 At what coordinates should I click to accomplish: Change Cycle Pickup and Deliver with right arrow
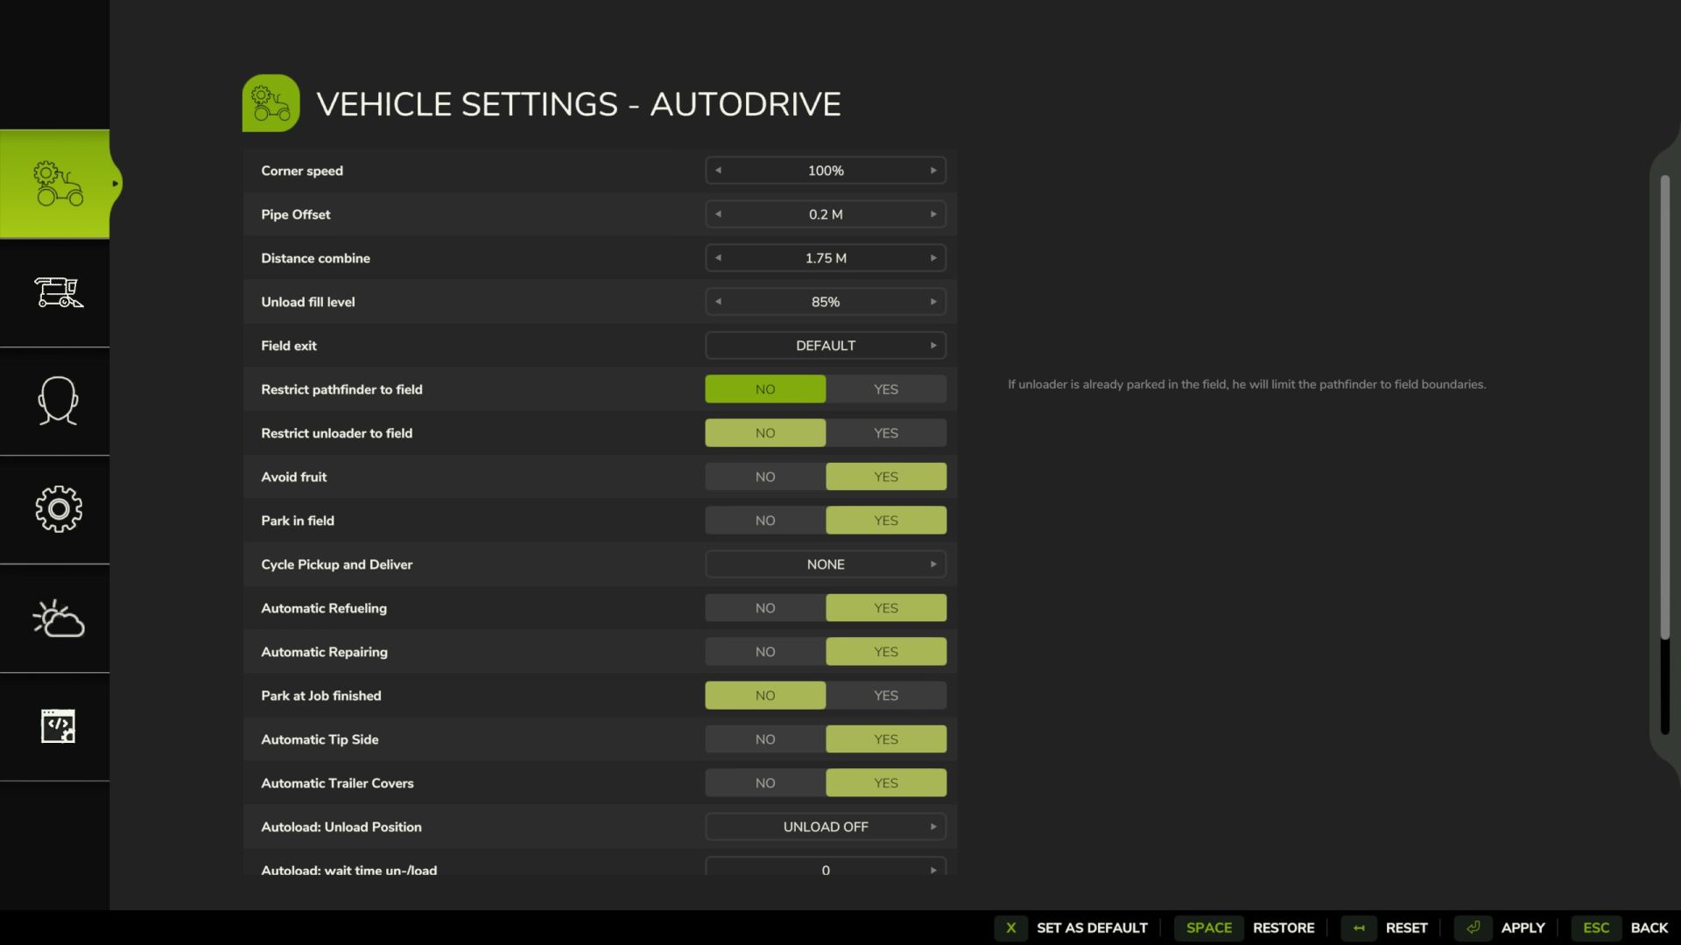coord(933,564)
